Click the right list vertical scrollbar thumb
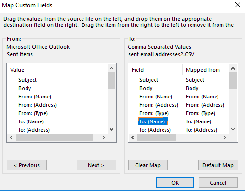Image resolution: width=245 pixels, height=194 pixels. pyautogui.click(x=233, y=80)
